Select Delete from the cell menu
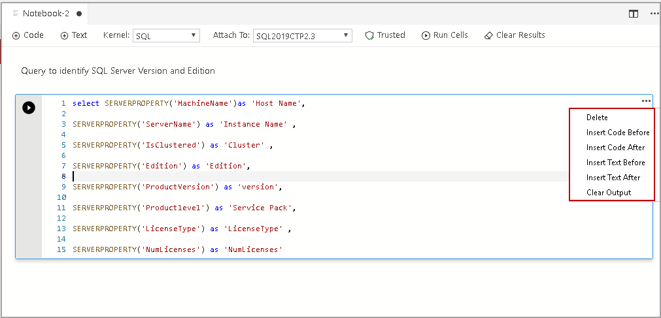Viewport: 661px width, 318px height. [x=597, y=118]
